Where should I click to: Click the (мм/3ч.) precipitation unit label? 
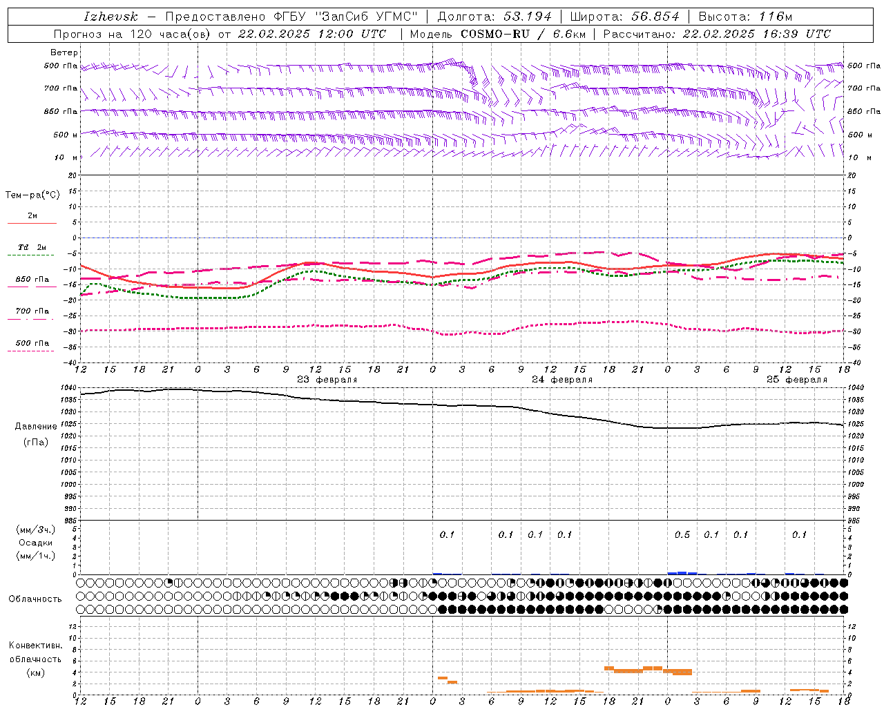[x=36, y=530]
